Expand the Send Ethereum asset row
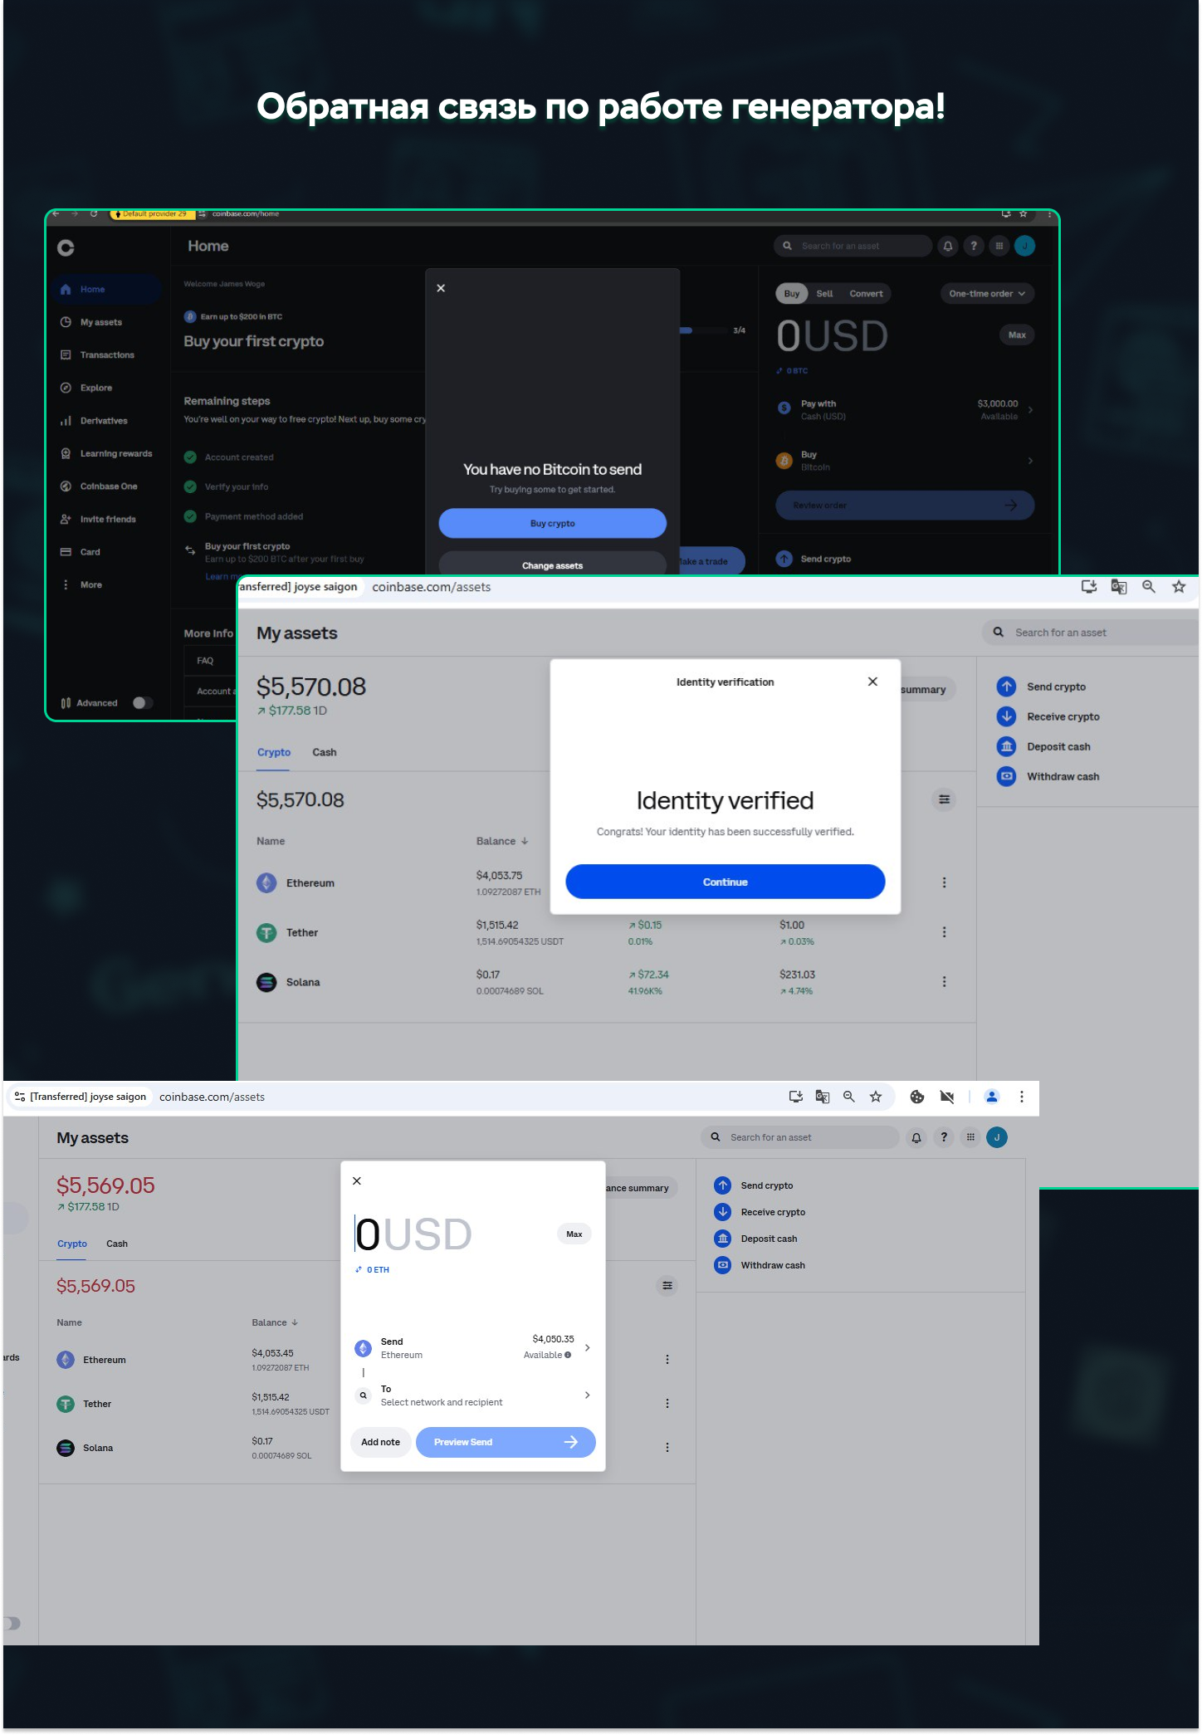The width and height of the screenshot is (1202, 1735). (473, 1348)
